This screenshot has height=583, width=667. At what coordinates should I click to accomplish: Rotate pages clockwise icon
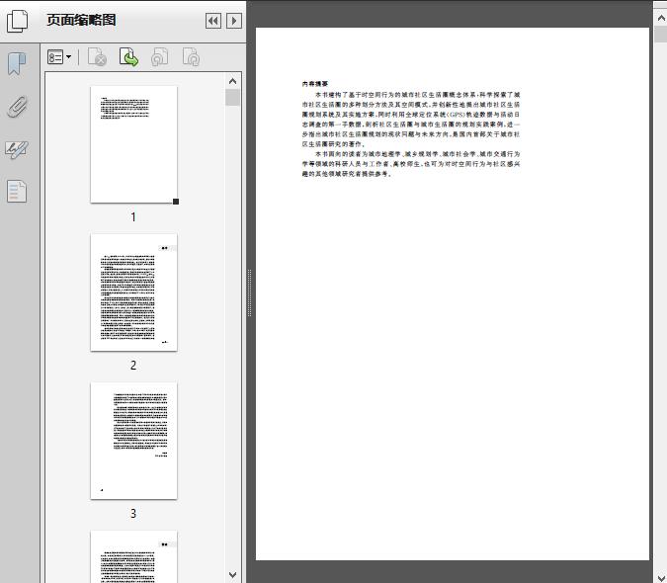191,57
